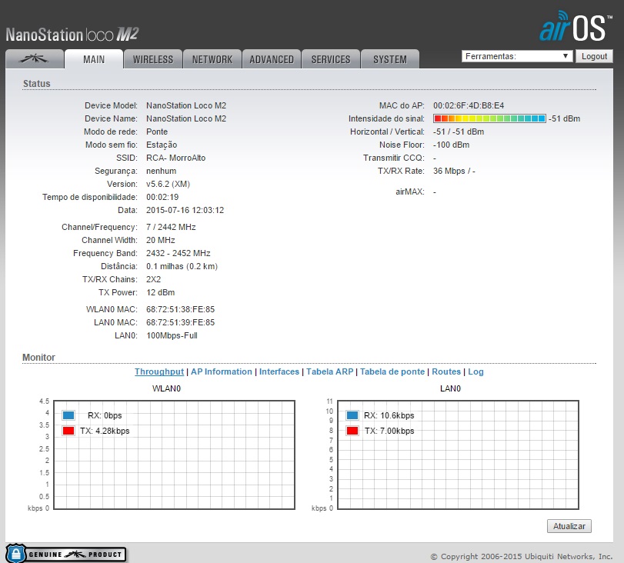The width and height of the screenshot is (624, 563).
Task: Click the WLAN0 throughput graph
Action: click(x=175, y=455)
